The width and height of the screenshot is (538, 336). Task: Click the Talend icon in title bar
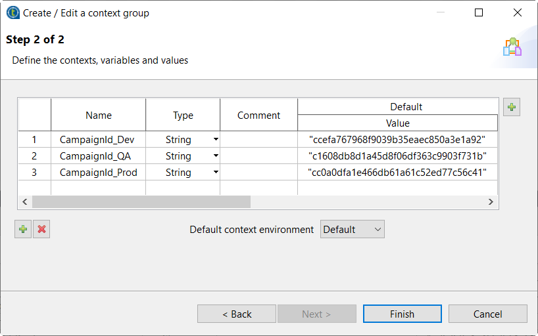click(12, 12)
